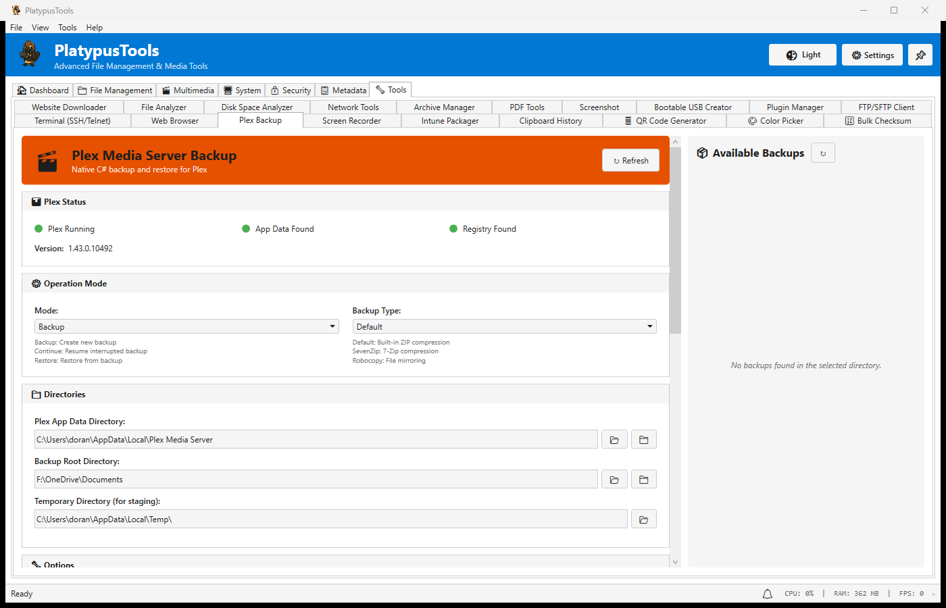Refresh the Available Backups list

click(x=823, y=153)
